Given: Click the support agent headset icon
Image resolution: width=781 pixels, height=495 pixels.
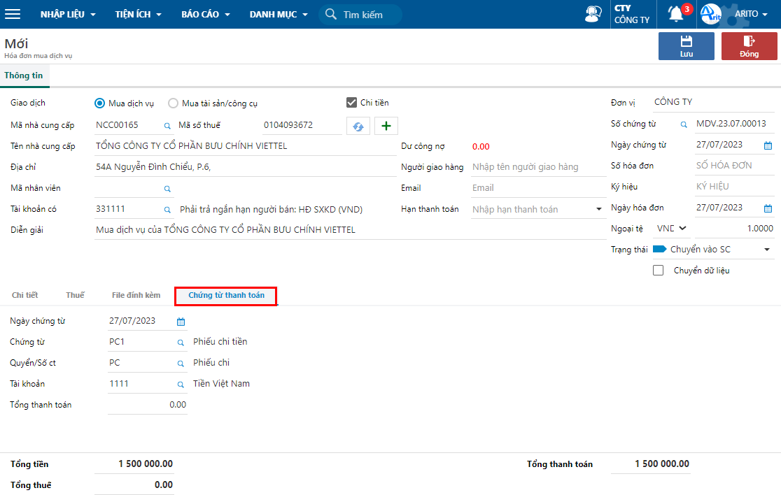Looking at the screenshot, I should coord(593,14).
